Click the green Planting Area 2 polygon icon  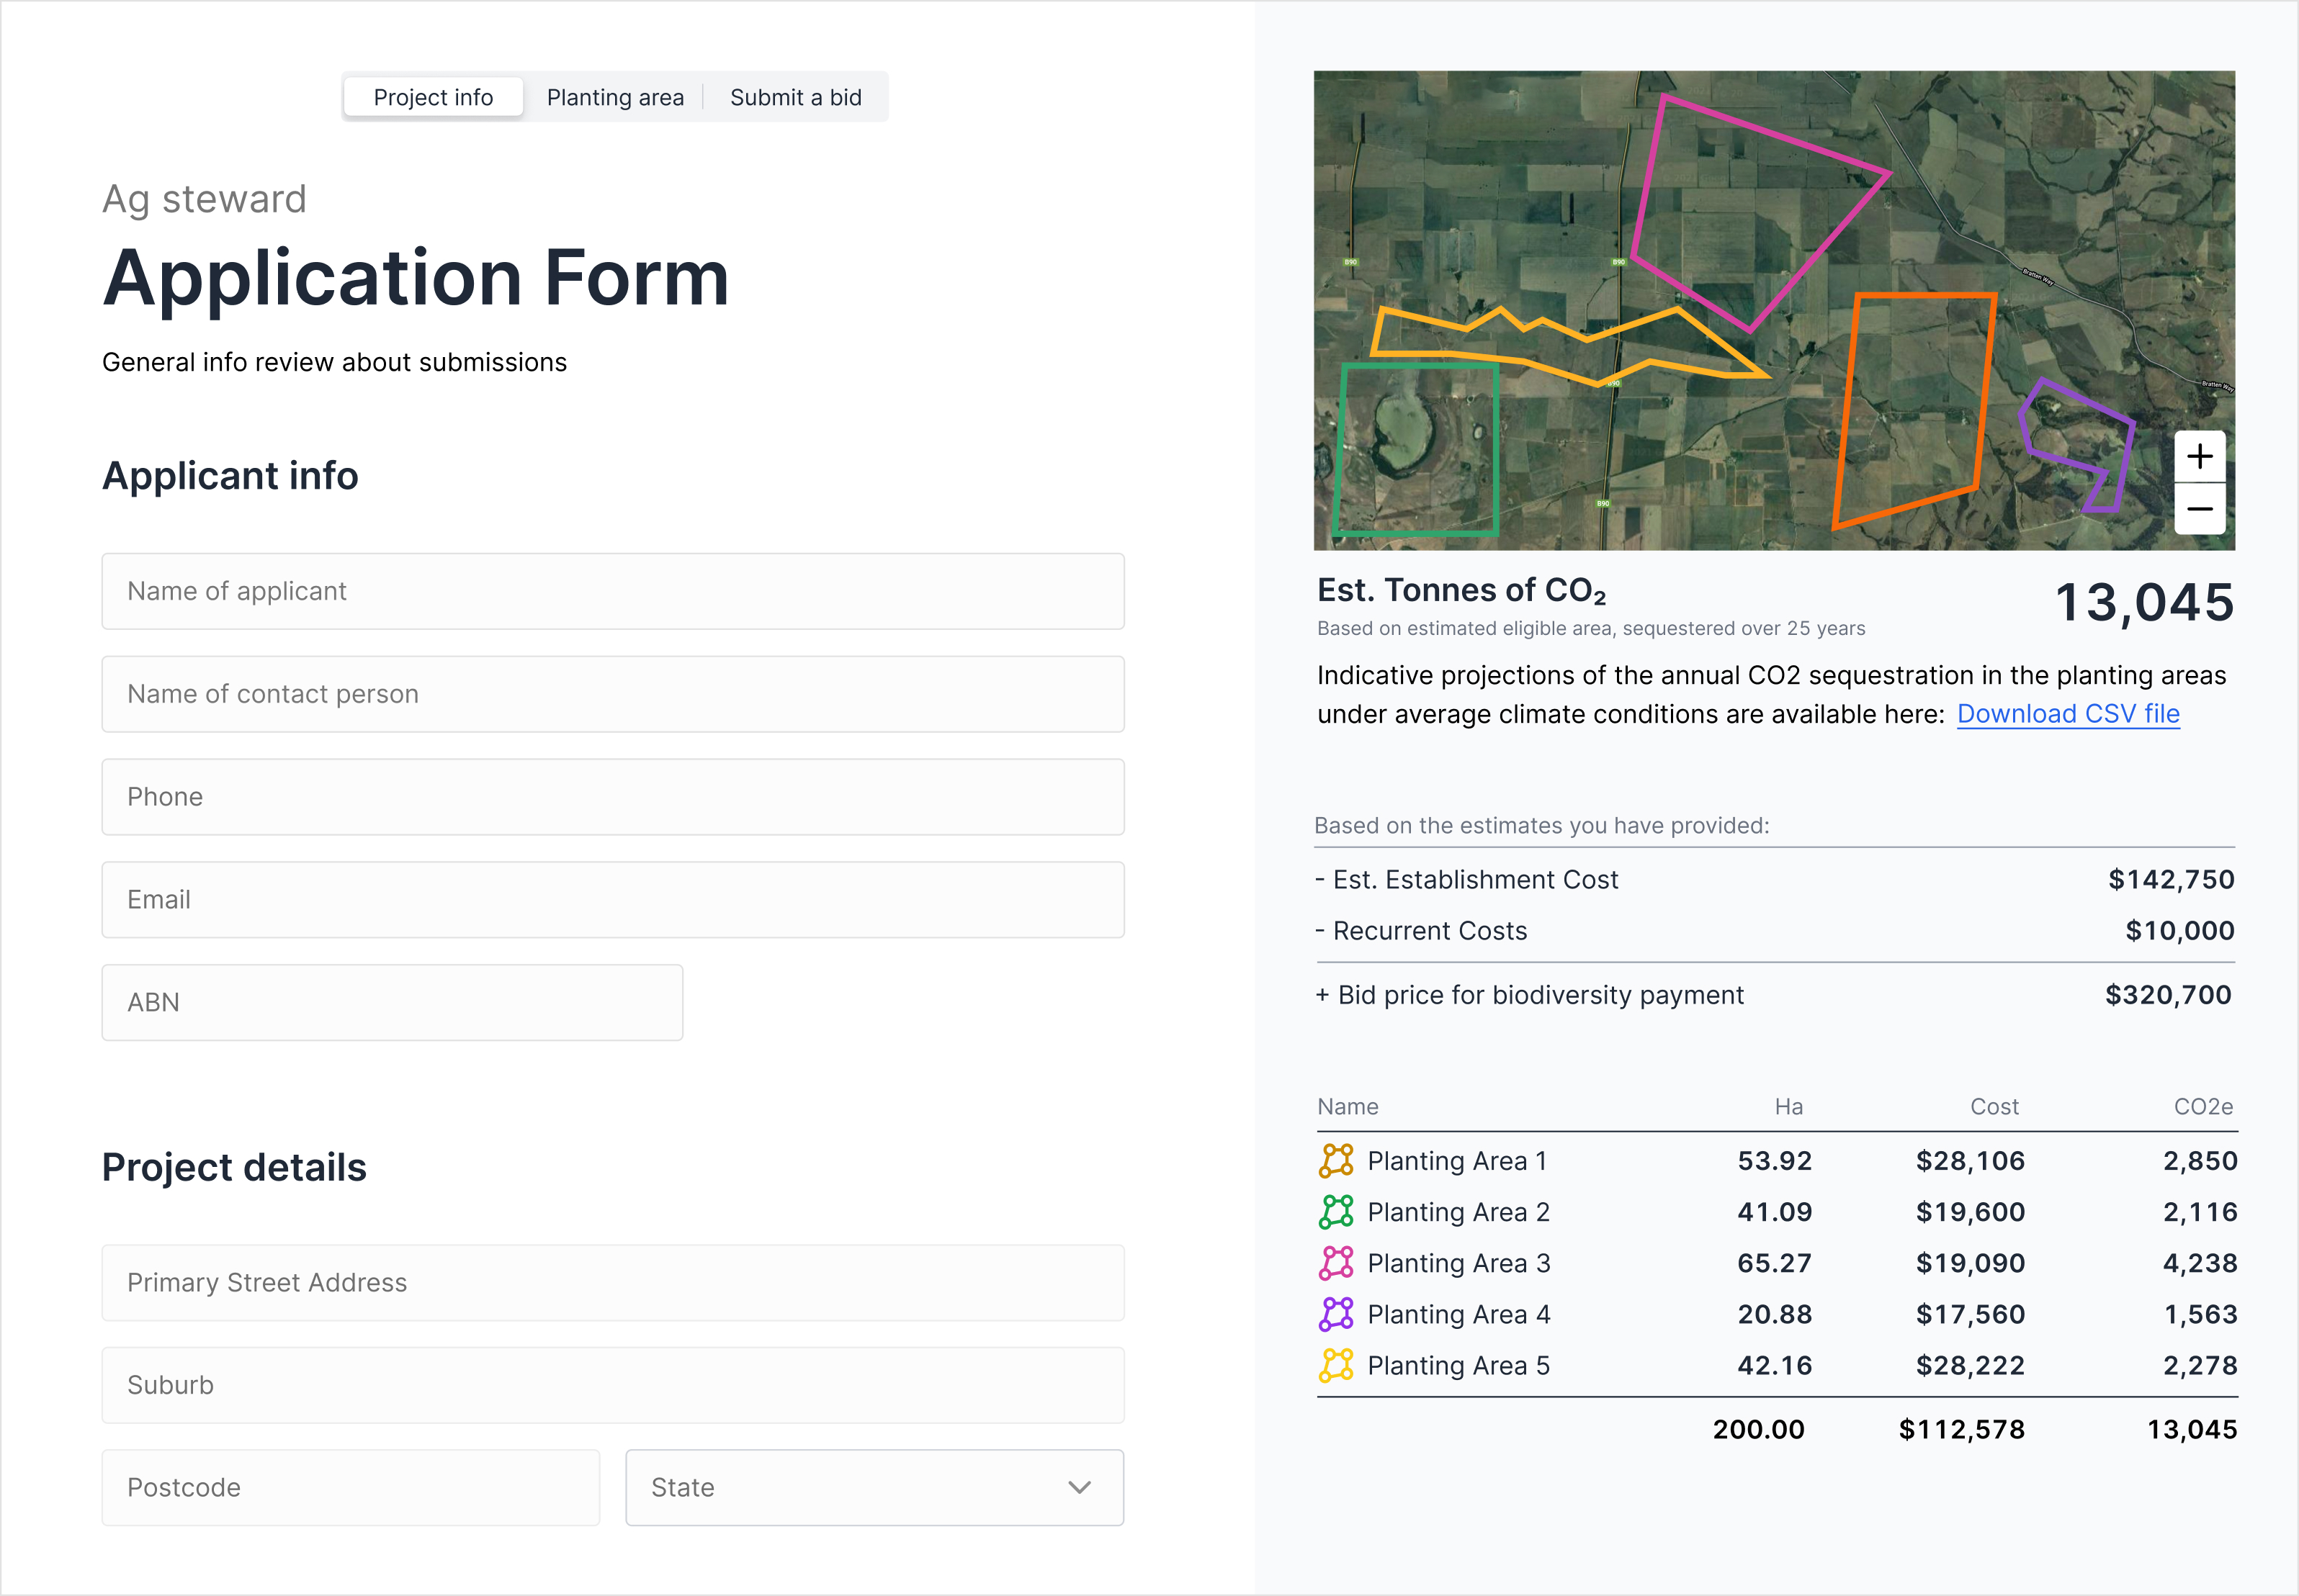[1335, 1211]
